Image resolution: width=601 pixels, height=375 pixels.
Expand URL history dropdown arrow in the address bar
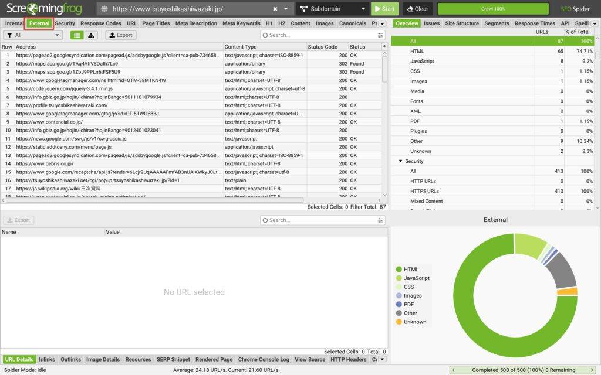click(286, 9)
